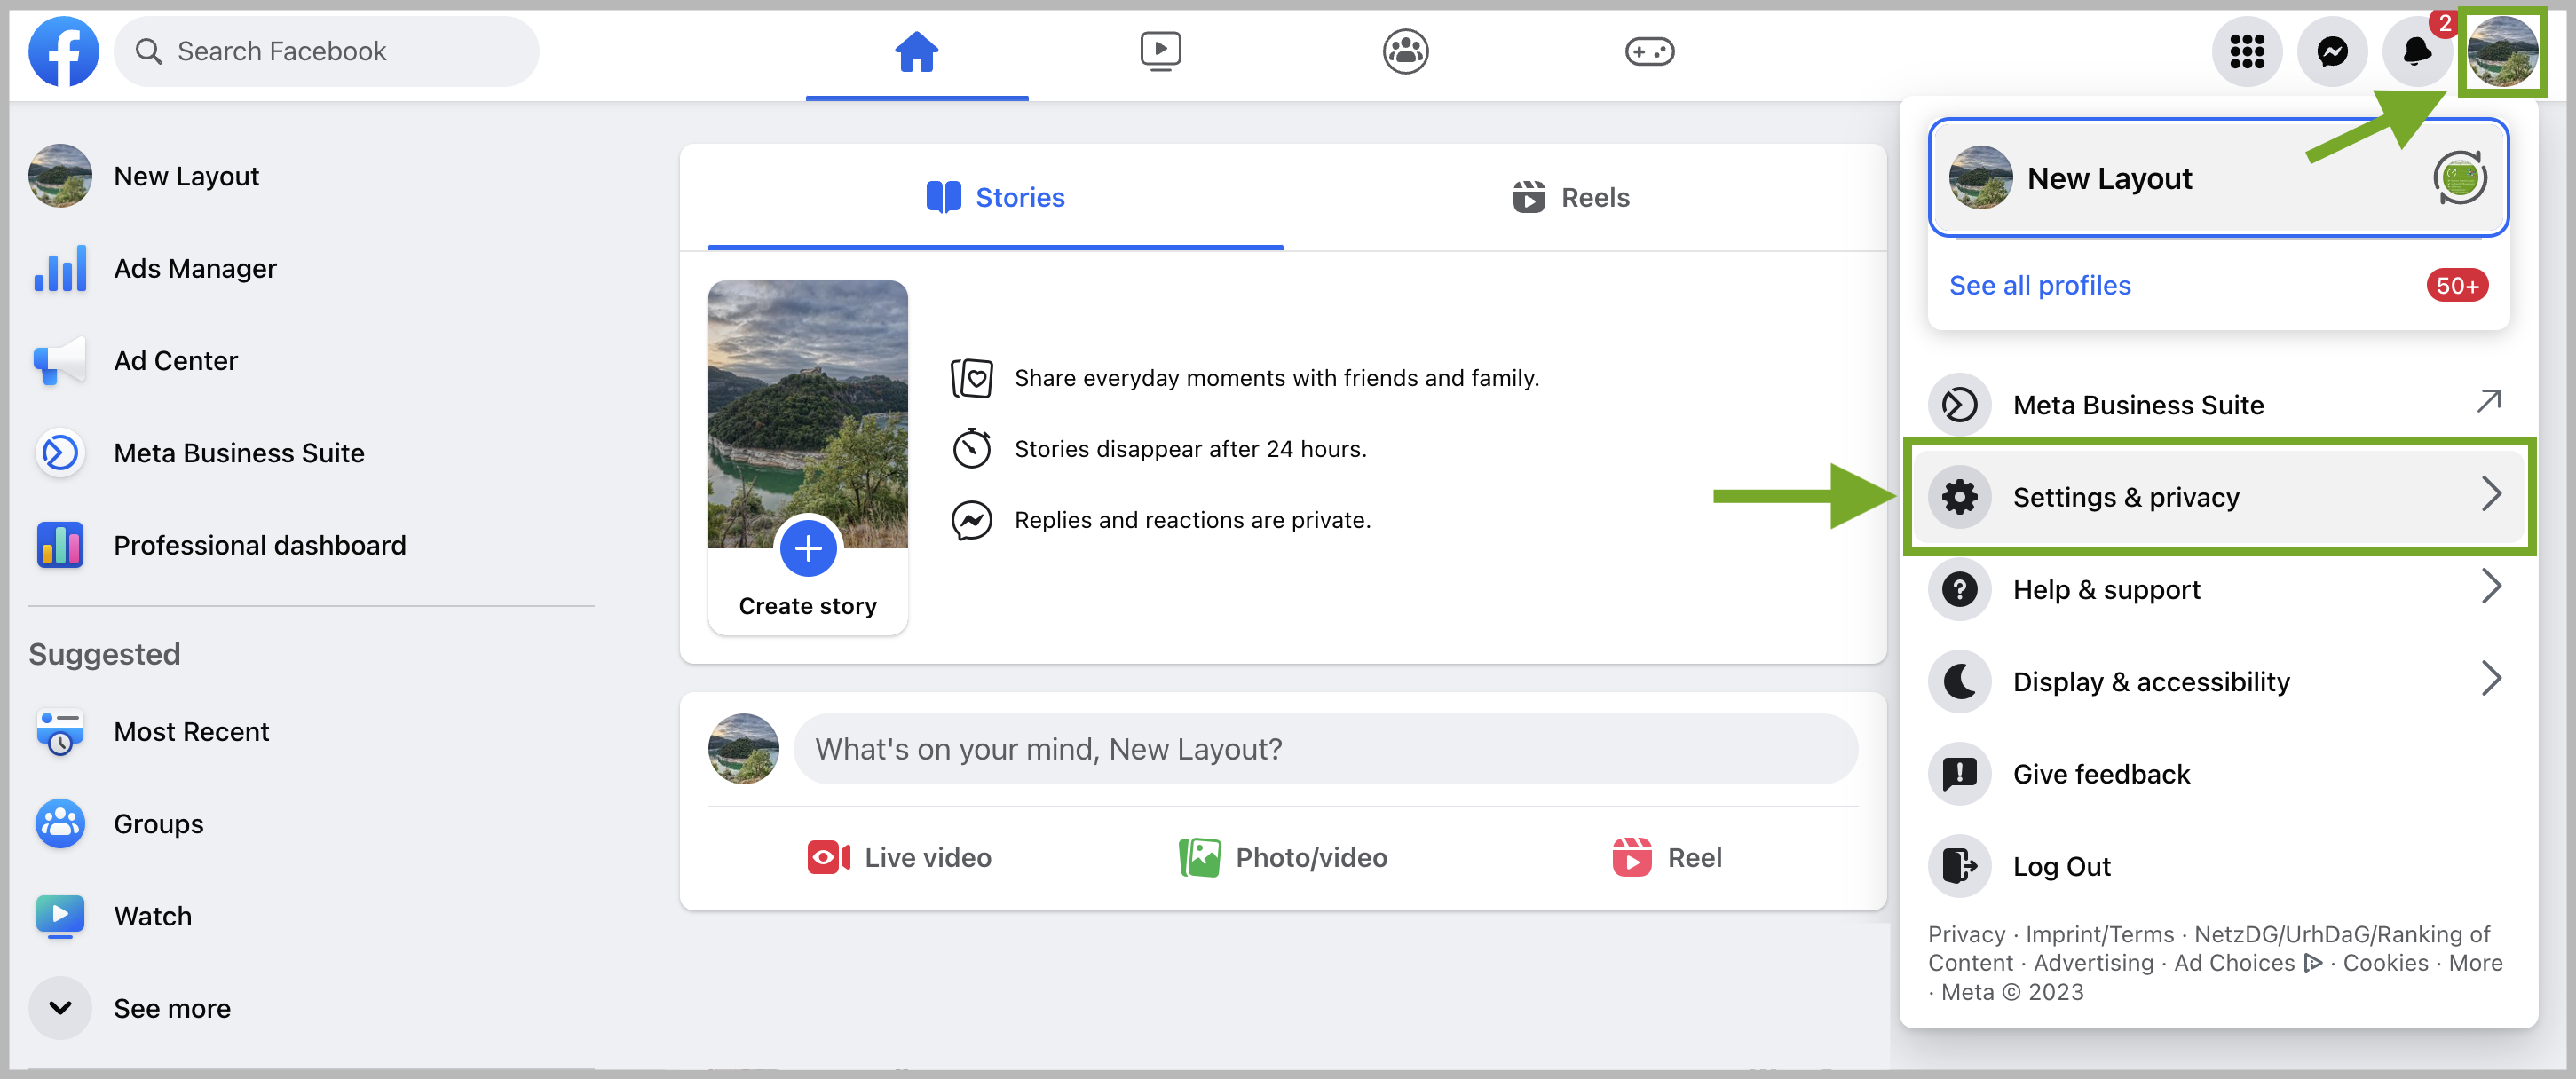Click the 50+ profiles badge

point(2456,285)
